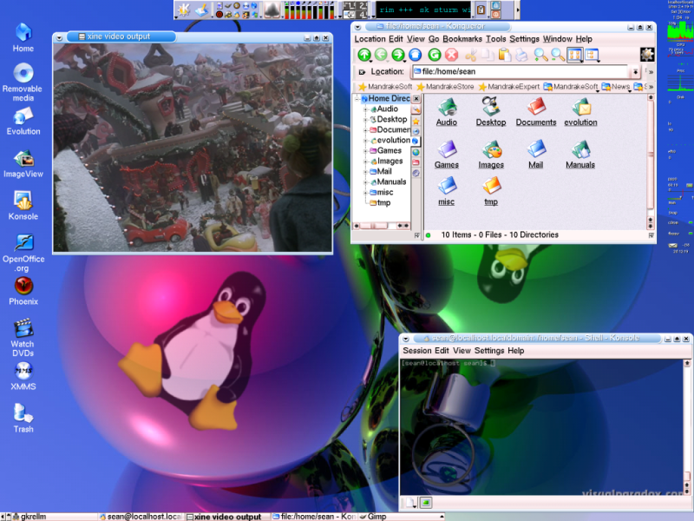
Task: Switch to virtual desktop 2 in pager
Action: 363,6
